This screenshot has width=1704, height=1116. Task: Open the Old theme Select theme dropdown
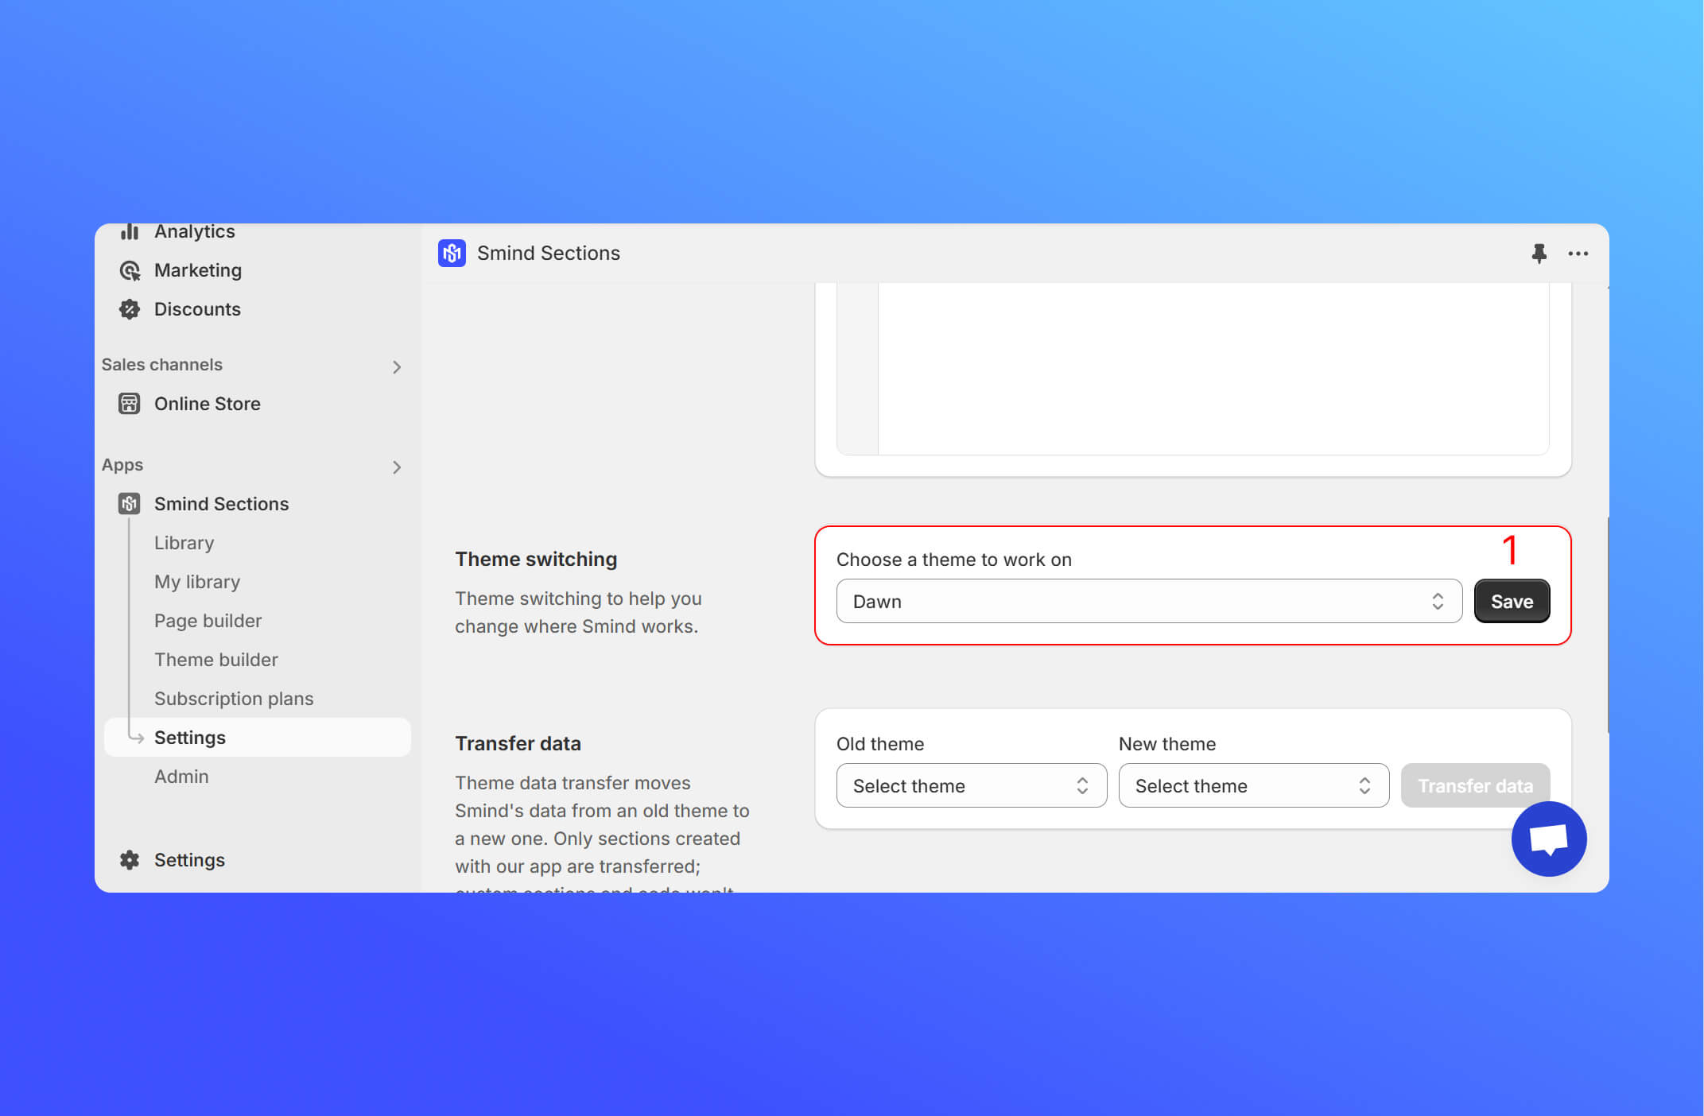(972, 785)
